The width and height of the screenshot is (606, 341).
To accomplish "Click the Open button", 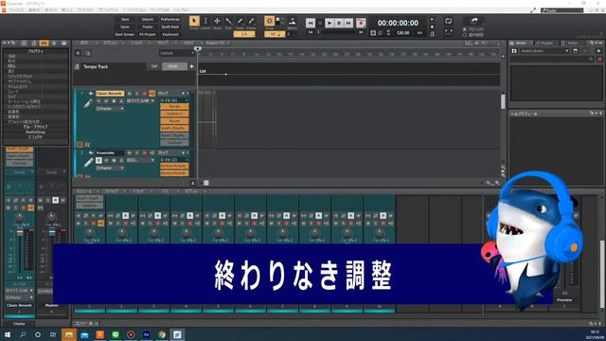I will click(125, 27).
